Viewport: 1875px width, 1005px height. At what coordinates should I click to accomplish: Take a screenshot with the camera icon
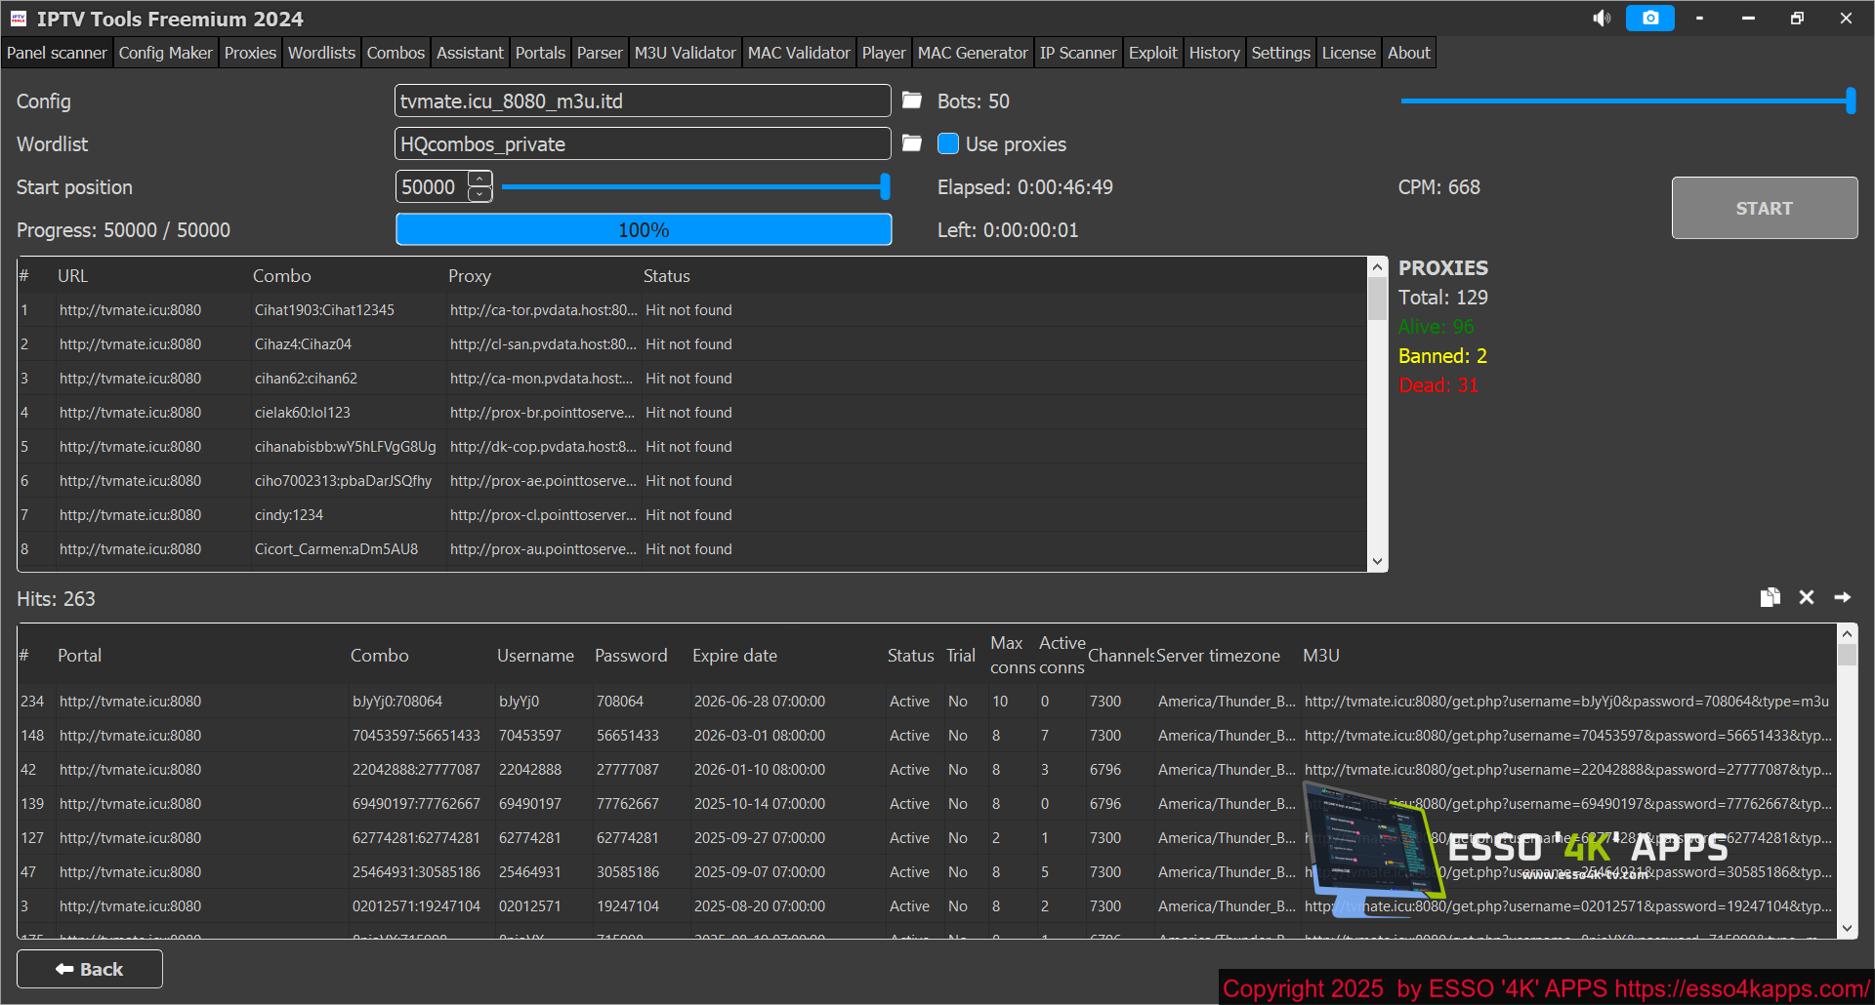(x=1650, y=18)
